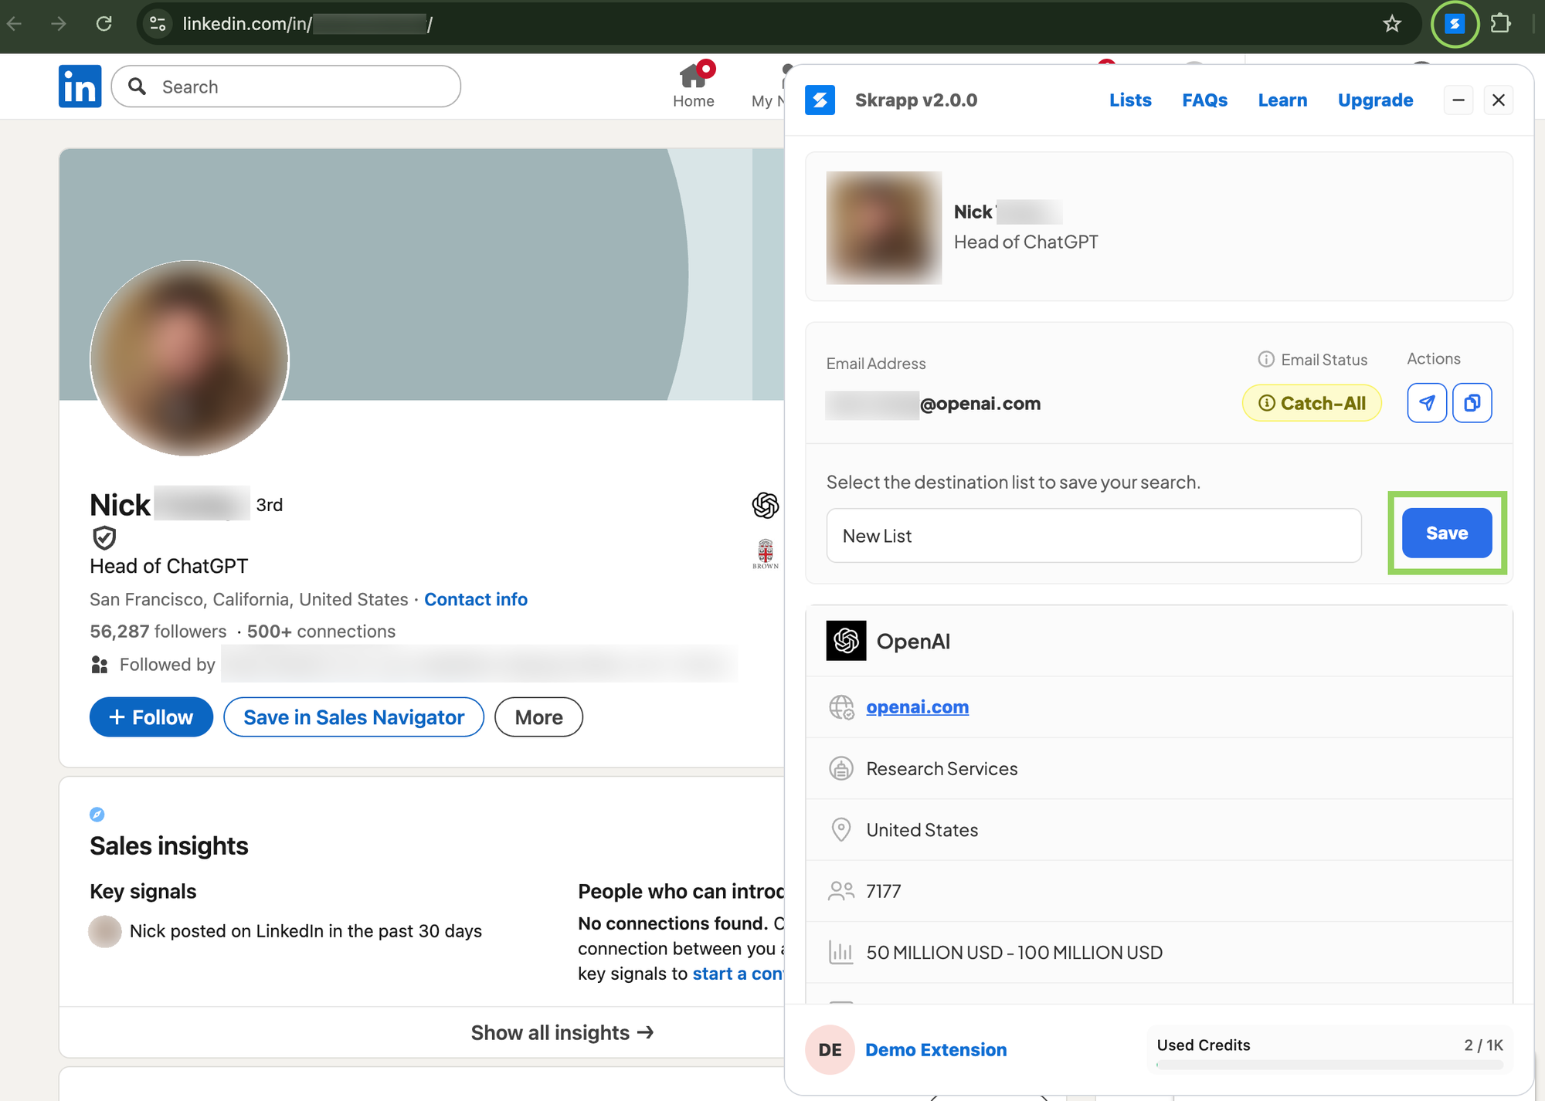Reload the page
The image size is (1545, 1101).
[x=104, y=24]
